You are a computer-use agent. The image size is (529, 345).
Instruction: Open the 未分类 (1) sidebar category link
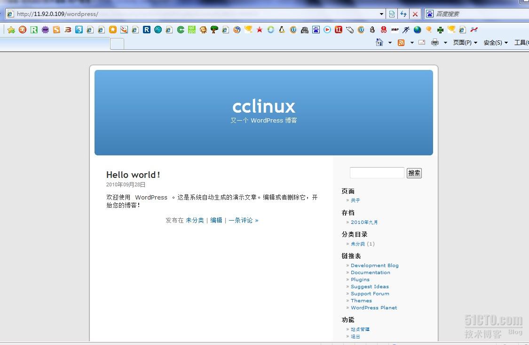358,244
